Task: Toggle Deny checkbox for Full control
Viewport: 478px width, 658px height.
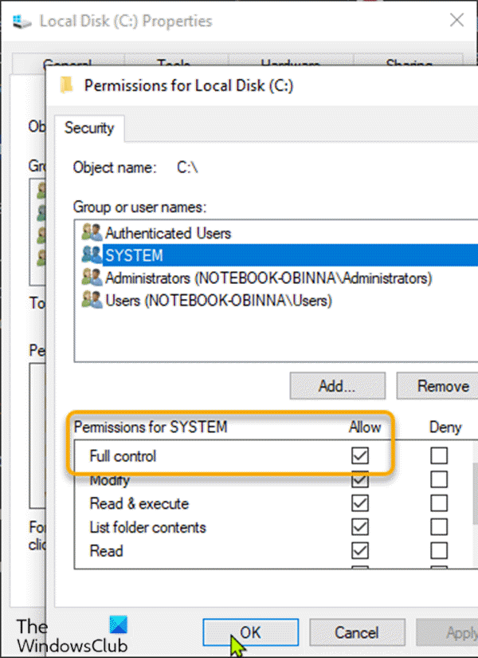Action: point(439,456)
